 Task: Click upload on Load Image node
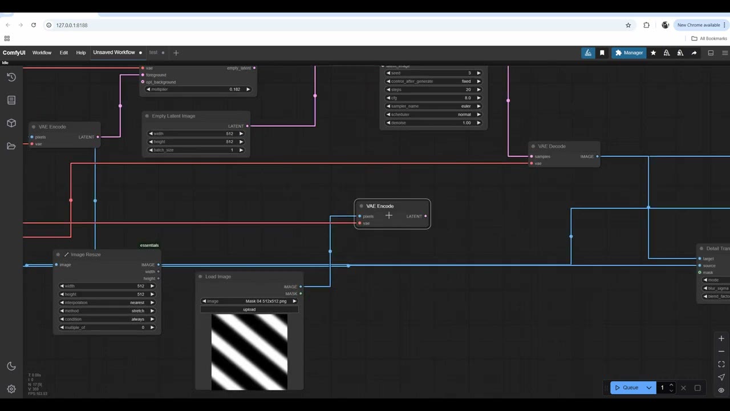point(249,309)
